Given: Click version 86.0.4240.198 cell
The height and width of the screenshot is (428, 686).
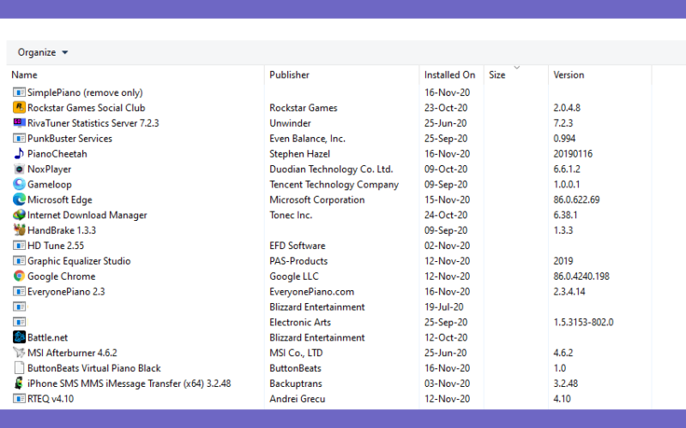Looking at the screenshot, I should (x=581, y=276).
